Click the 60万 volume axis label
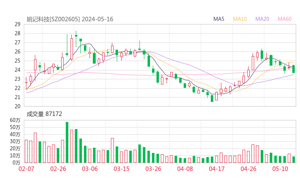 15,120
